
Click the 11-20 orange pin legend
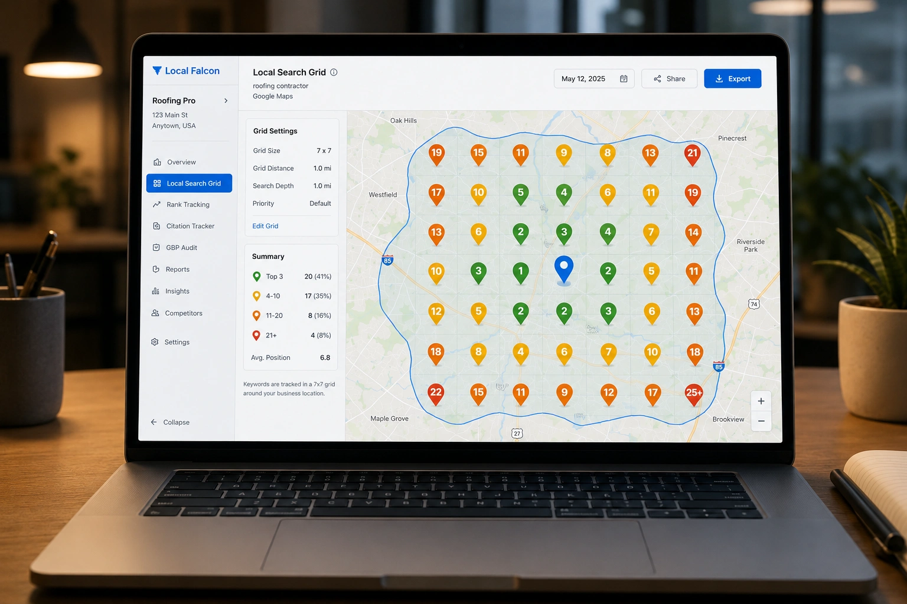pyautogui.click(x=256, y=316)
